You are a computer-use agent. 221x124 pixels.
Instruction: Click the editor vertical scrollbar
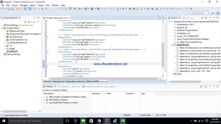coord(163,55)
